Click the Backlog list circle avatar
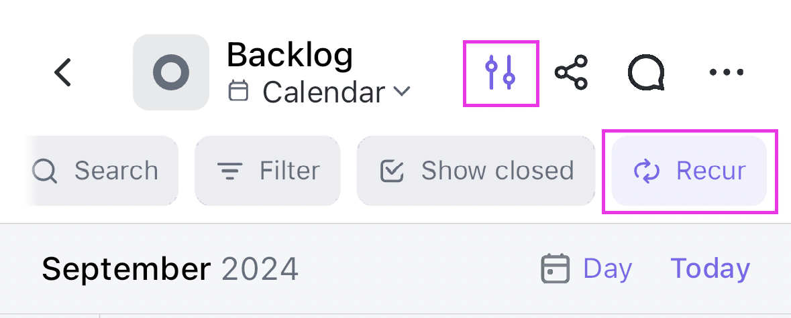Viewport: 791px width, 318px height. (171, 72)
